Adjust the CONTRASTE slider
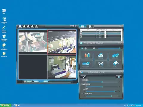The image size is (143, 107). (x=102, y=86)
